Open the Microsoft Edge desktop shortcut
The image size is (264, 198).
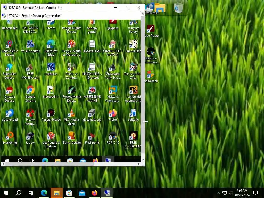pyautogui.click(x=51, y=48)
